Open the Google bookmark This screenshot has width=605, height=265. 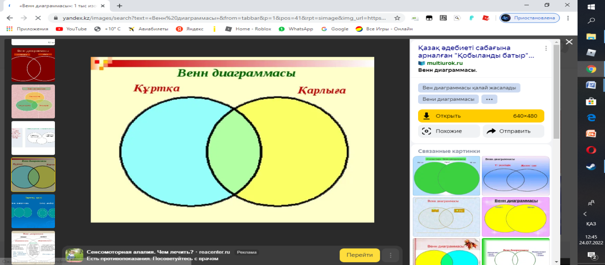click(335, 29)
